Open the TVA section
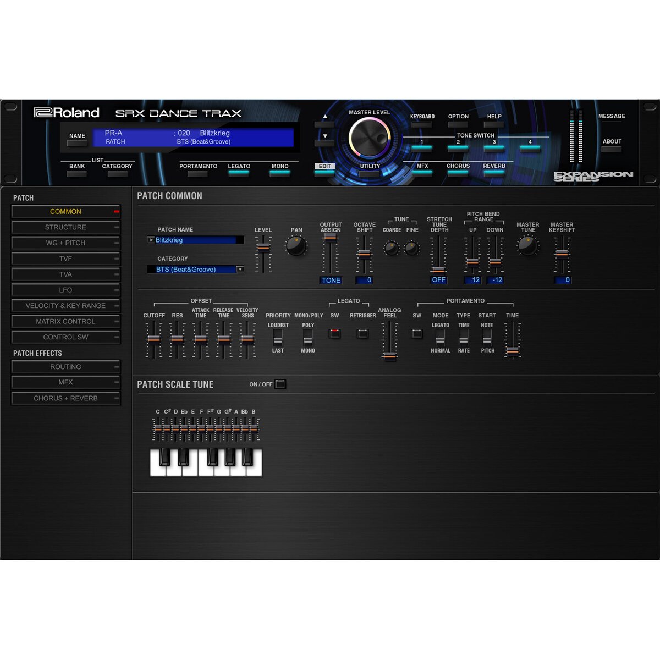 66,274
